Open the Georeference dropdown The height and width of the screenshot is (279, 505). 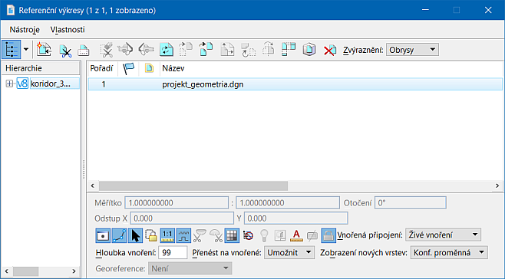click(x=190, y=268)
